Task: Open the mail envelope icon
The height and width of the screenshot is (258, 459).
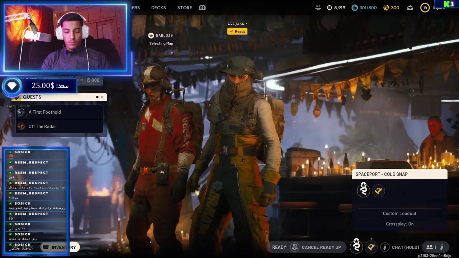Action: tap(410, 8)
